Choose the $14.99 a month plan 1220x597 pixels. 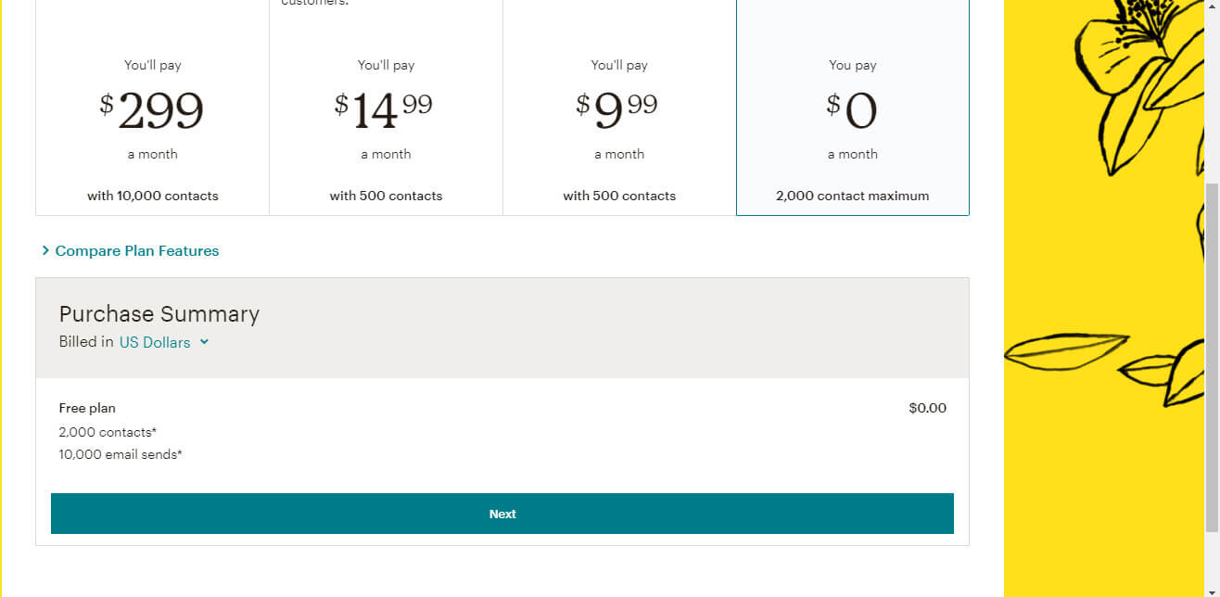point(386,111)
